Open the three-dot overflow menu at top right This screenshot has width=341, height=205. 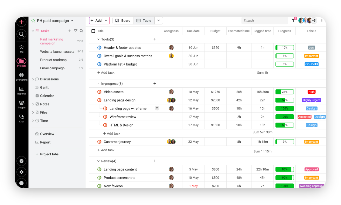[x=322, y=20]
